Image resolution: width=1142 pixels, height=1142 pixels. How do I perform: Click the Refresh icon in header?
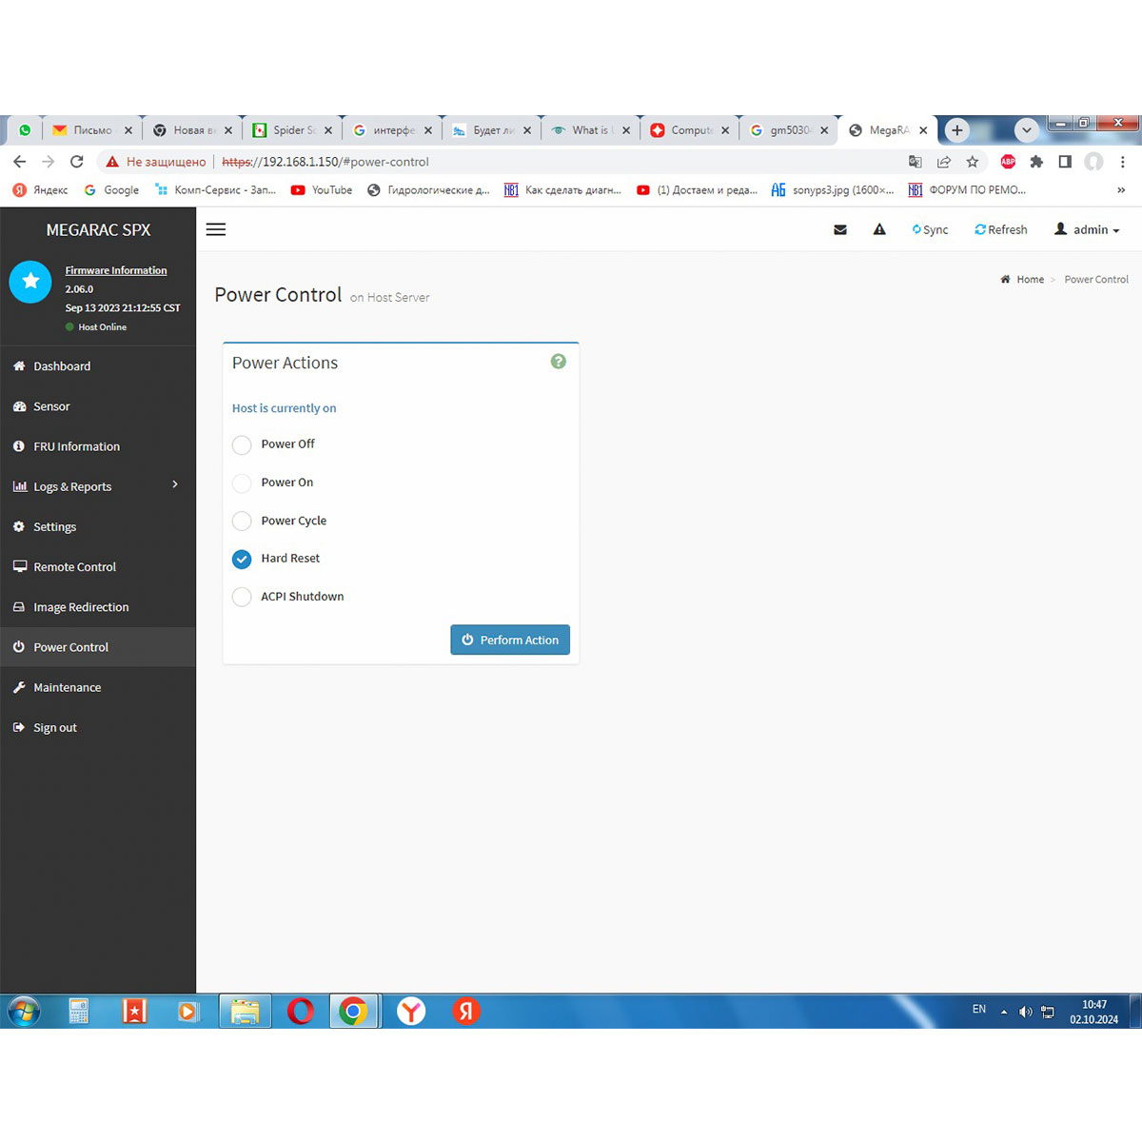[980, 229]
